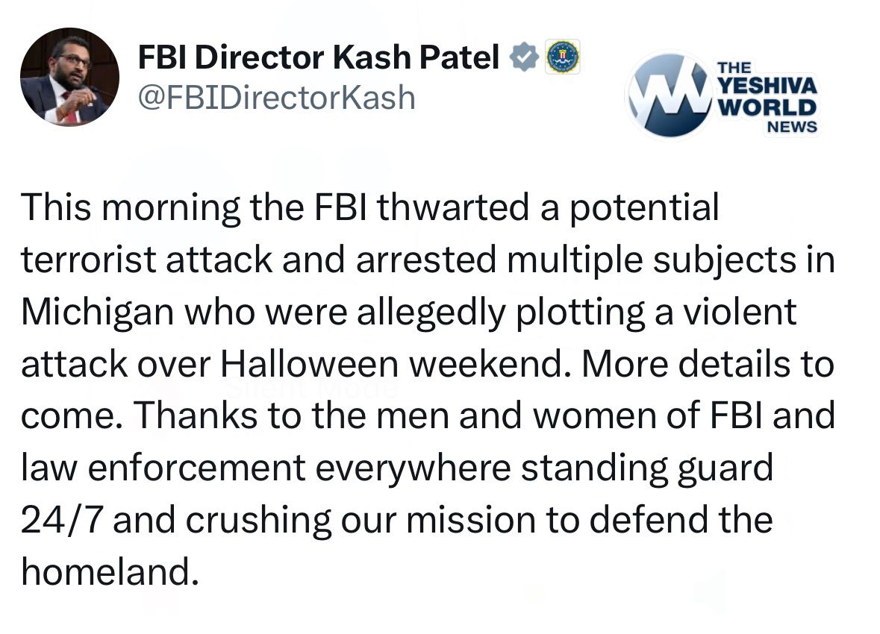Image resolution: width=880 pixels, height=634 pixels.
Task: Open Kash Patel's profile picture
Action: pos(69,77)
